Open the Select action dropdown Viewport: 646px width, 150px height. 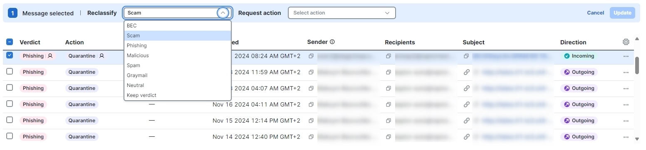(342, 13)
